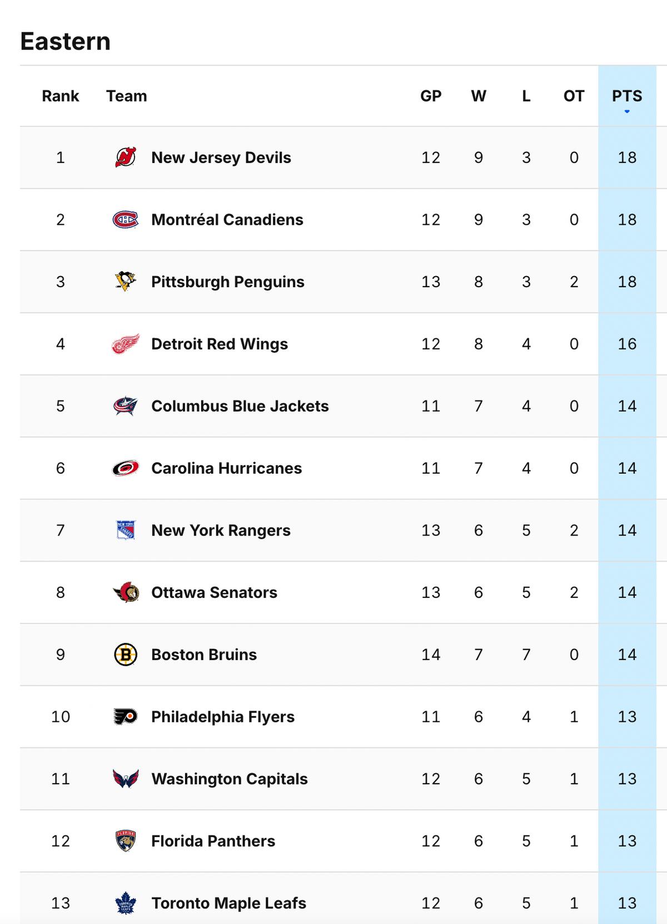667x924 pixels.
Task: Sort table by W column header
Action: 479,96
